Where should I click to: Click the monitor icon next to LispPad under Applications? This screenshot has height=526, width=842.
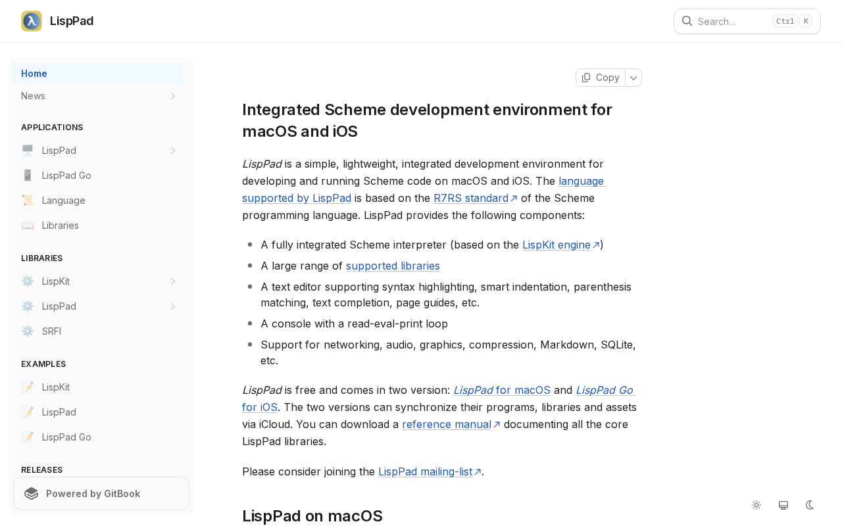(x=28, y=151)
